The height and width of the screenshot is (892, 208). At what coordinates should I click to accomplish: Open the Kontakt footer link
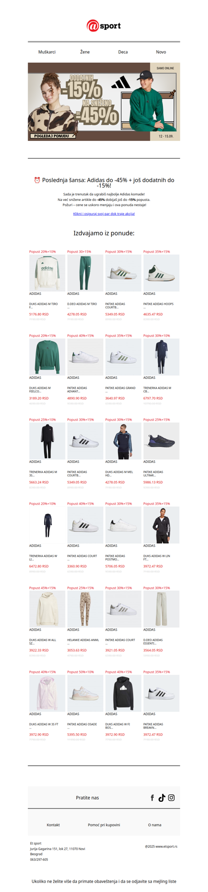point(53,825)
